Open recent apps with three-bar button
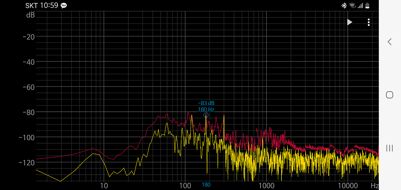The height and width of the screenshot is (190, 401). coord(389,148)
